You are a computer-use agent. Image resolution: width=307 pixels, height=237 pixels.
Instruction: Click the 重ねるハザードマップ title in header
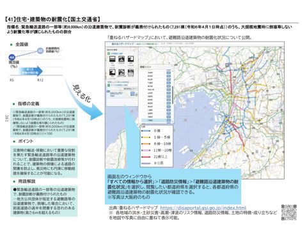[x=122, y=44]
